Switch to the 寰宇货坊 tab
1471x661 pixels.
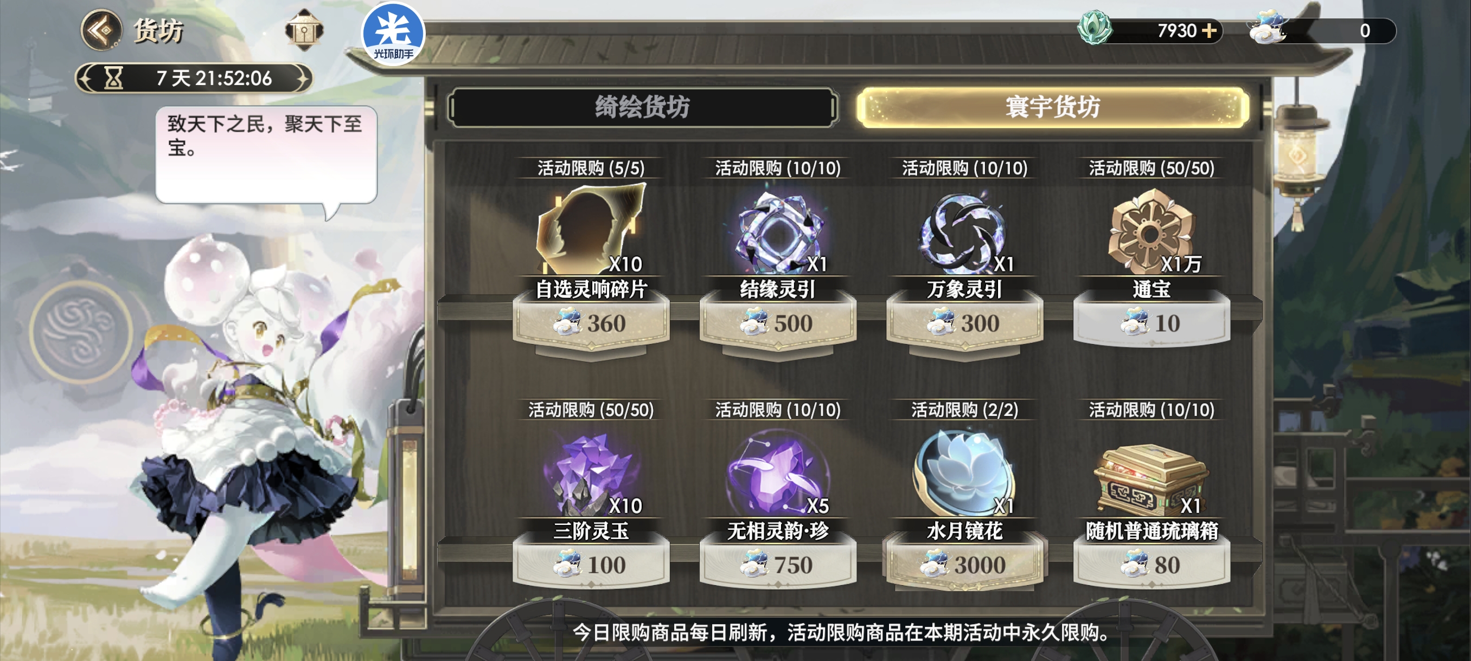coord(1052,107)
